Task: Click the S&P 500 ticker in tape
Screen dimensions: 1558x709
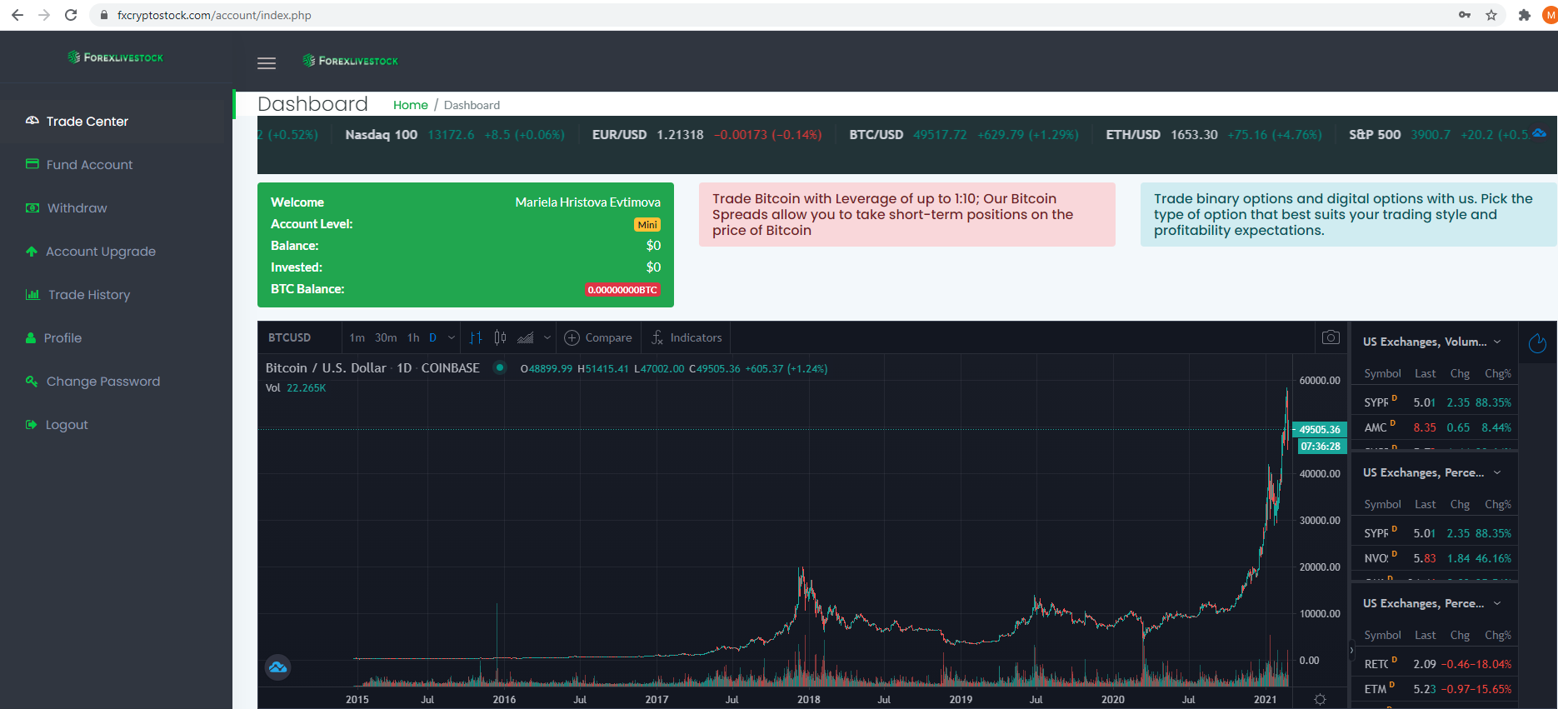Action: [x=1439, y=134]
